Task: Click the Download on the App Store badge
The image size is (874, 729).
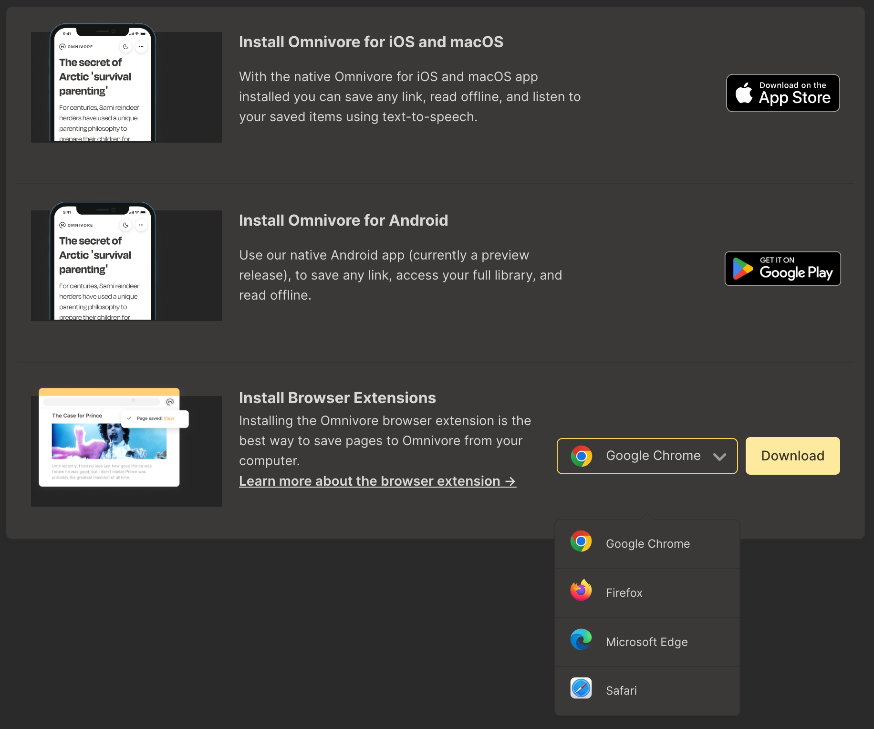Action: click(783, 93)
